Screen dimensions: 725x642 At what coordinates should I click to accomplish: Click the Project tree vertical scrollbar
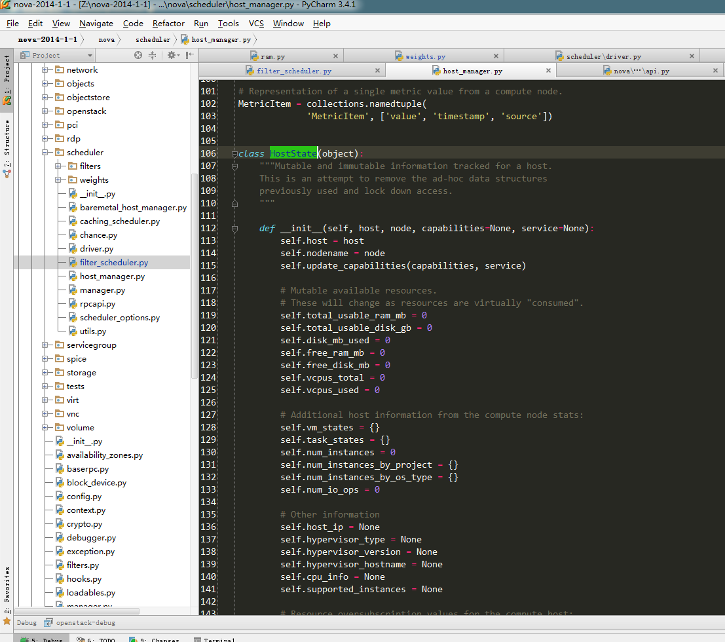195,276
